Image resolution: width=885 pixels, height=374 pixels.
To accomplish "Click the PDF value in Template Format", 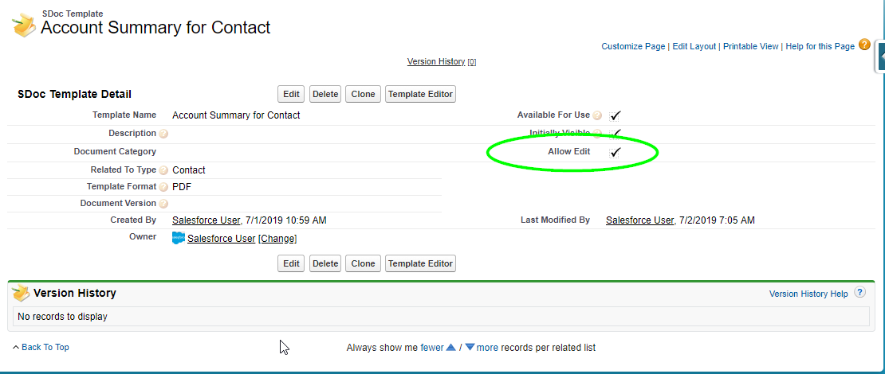I will [182, 186].
